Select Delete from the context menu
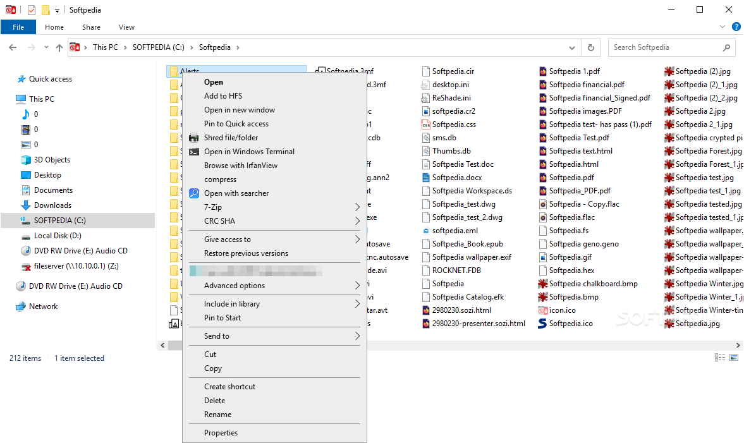 point(214,400)
